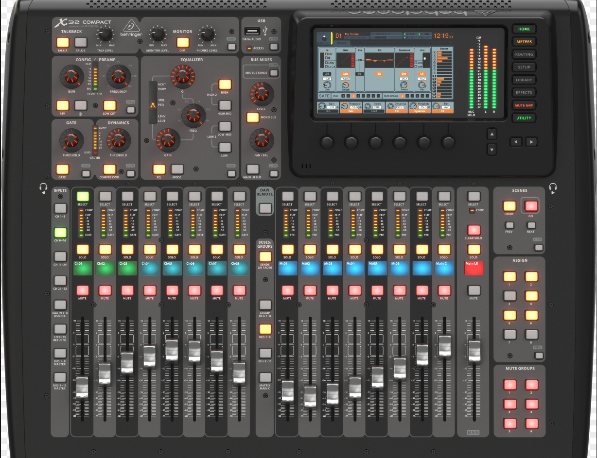Viewport: 597px width, 458px height.
Task: Click the Main LR fader
Action: click(474, 351)
